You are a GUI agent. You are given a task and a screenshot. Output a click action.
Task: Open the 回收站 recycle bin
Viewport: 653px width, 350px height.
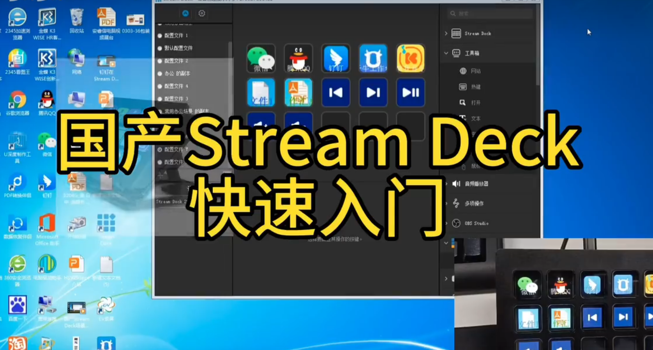(x=76, y=21)
